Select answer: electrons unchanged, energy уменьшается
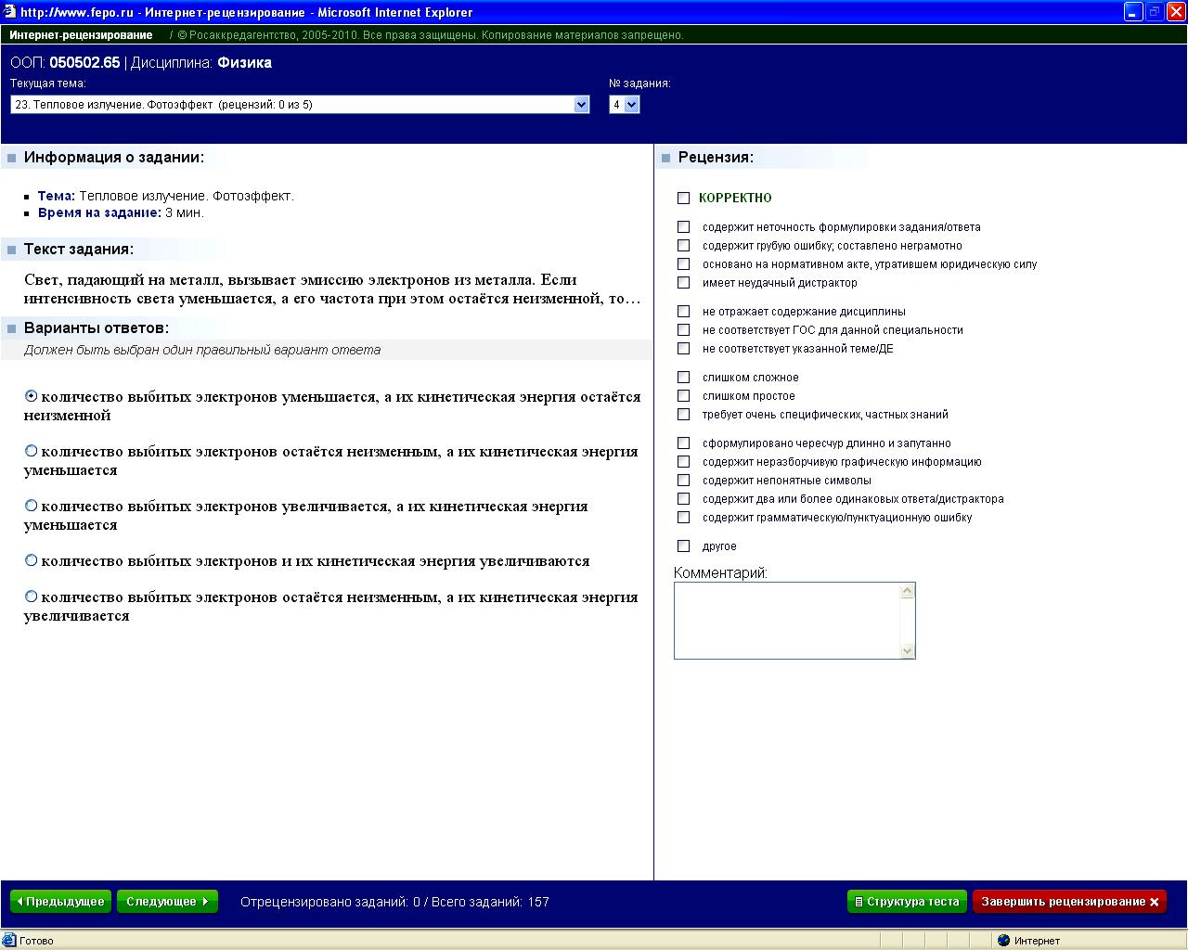 (x=32, y=451)
